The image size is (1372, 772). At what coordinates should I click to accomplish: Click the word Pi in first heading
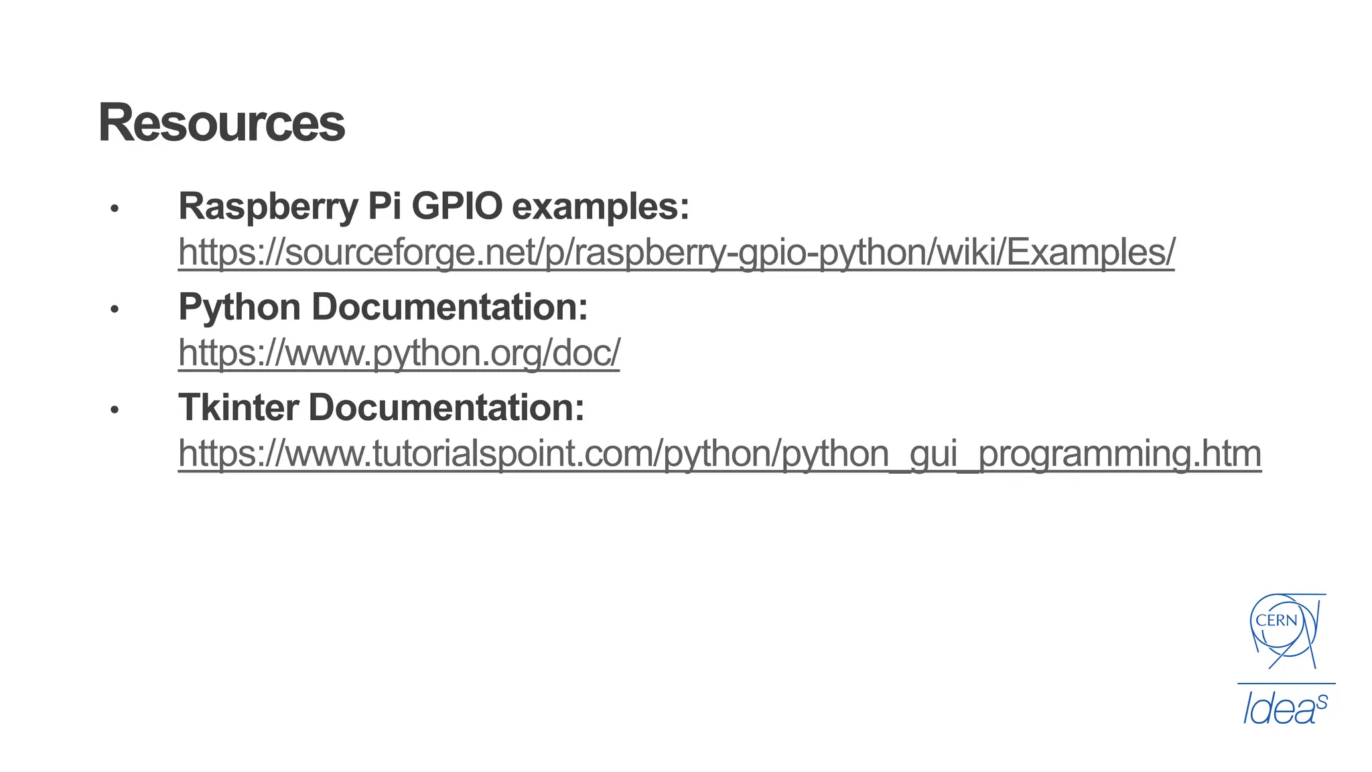pos(385,206)
